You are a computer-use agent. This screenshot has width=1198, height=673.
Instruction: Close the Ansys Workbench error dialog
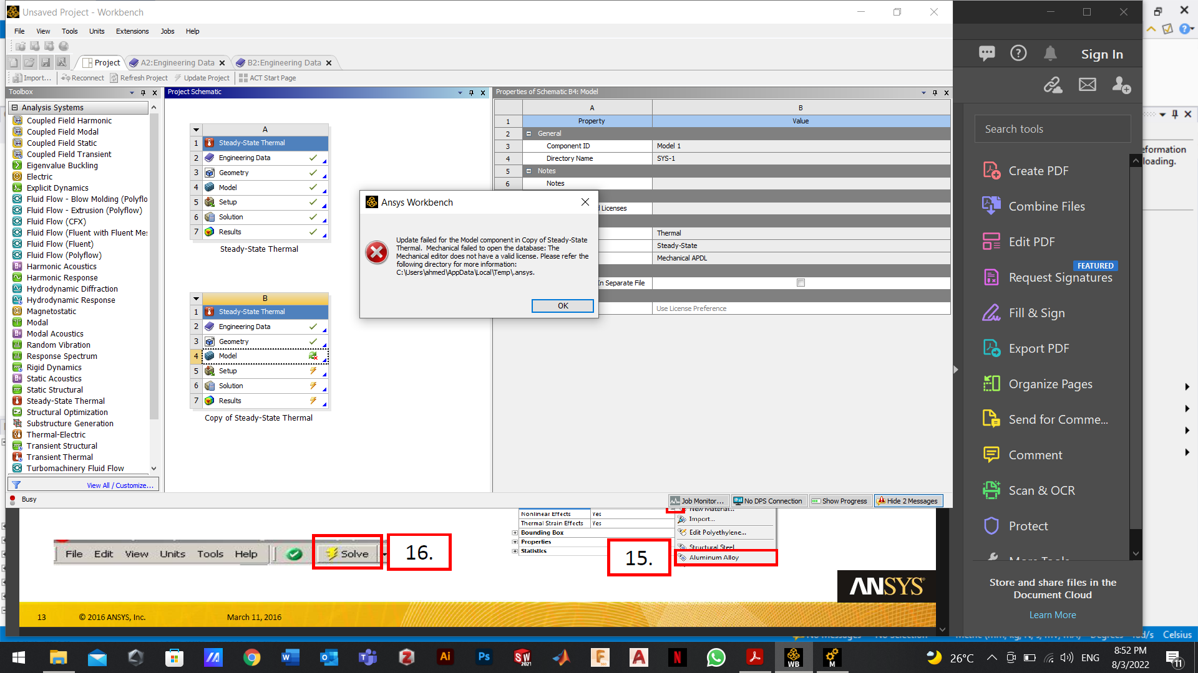coord(585,202)
